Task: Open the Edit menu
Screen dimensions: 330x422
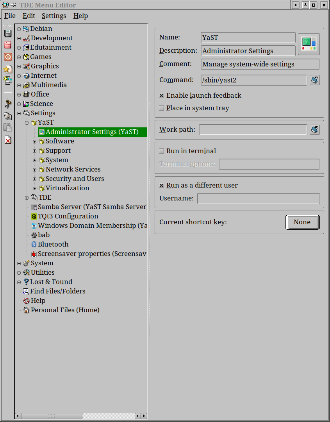Action: tap(29, 16)
